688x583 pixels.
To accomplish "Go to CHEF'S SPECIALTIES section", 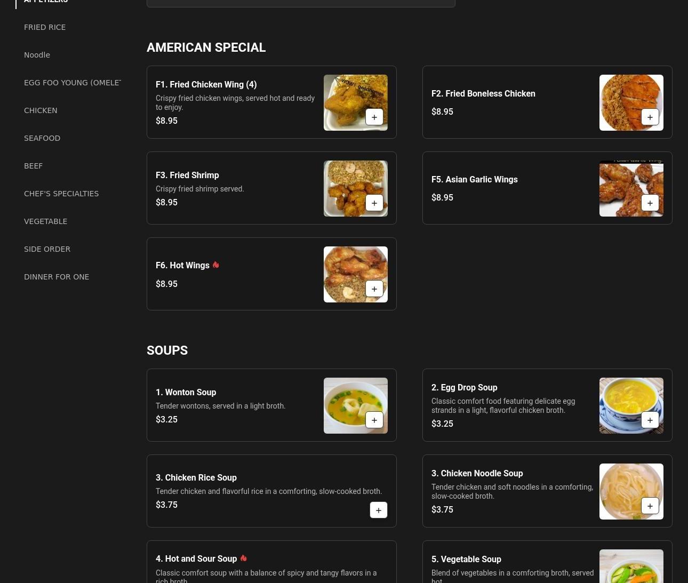I will [61, 194].
